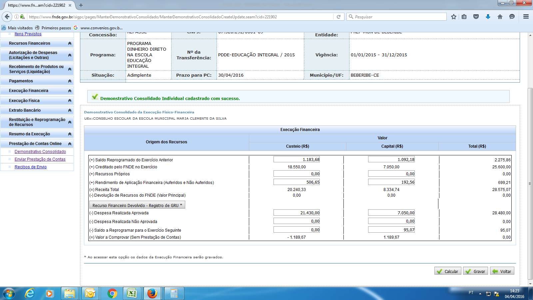Click the page vertical scrollbar
This screenshot has width=533, height=300.
point(530,183)
